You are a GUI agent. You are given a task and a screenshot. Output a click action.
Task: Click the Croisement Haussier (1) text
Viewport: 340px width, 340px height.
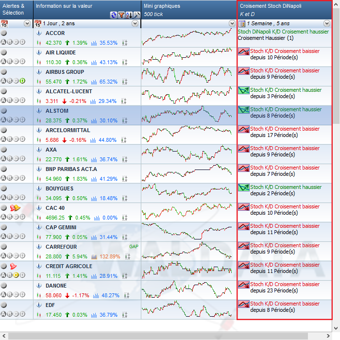click(x=265, y=38)
